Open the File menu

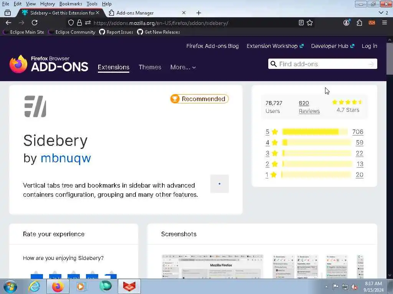pyautogui.click(x=5, y=4)
